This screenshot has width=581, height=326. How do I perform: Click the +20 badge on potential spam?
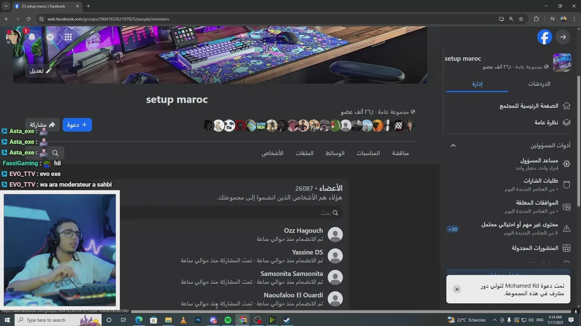pyautogui.click(x=453, y=229)
